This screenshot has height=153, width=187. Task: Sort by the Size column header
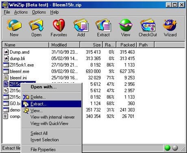(x=91, y=45)
